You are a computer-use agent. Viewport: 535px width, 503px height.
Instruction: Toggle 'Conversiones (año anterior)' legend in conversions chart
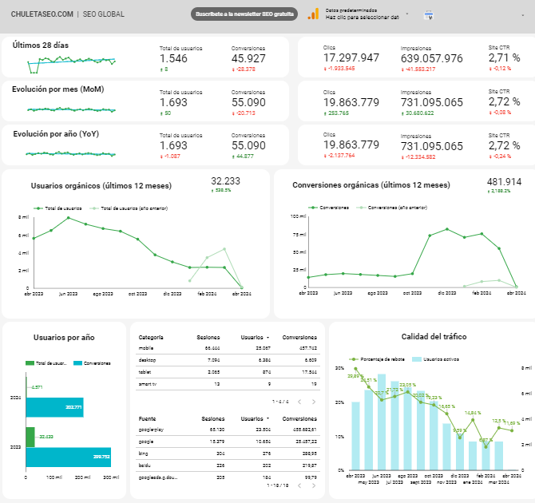click(386, 208)
